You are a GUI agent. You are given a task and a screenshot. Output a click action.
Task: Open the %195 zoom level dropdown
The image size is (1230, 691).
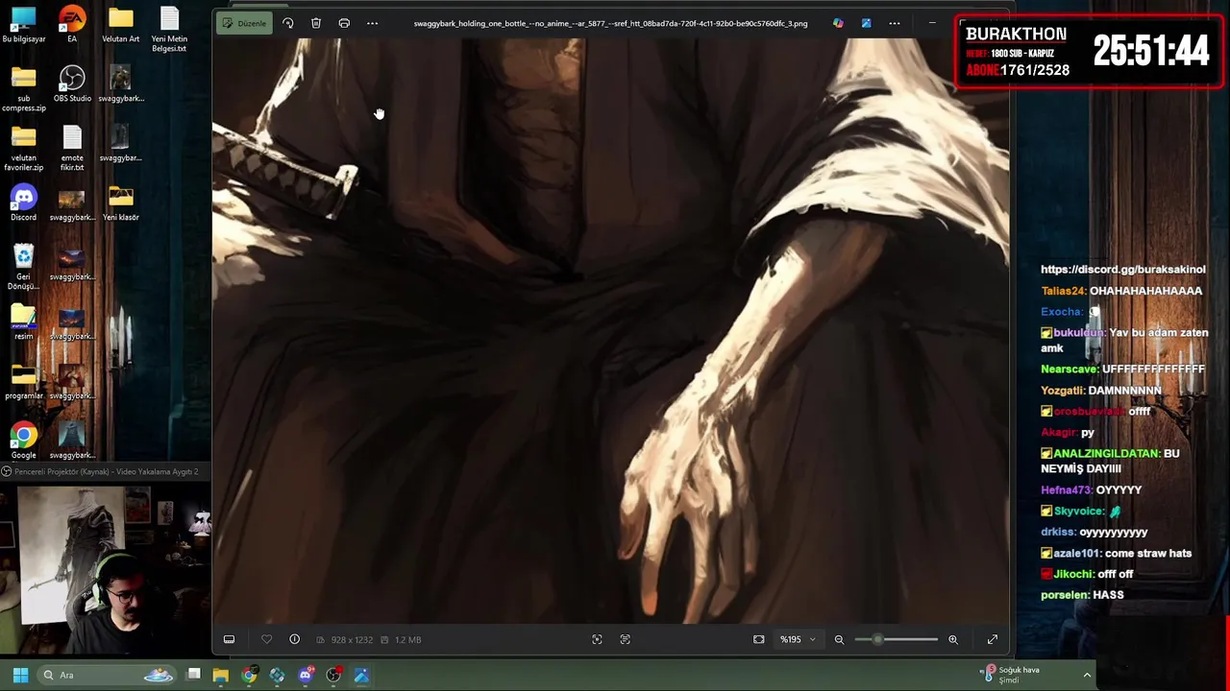point(798,639)
